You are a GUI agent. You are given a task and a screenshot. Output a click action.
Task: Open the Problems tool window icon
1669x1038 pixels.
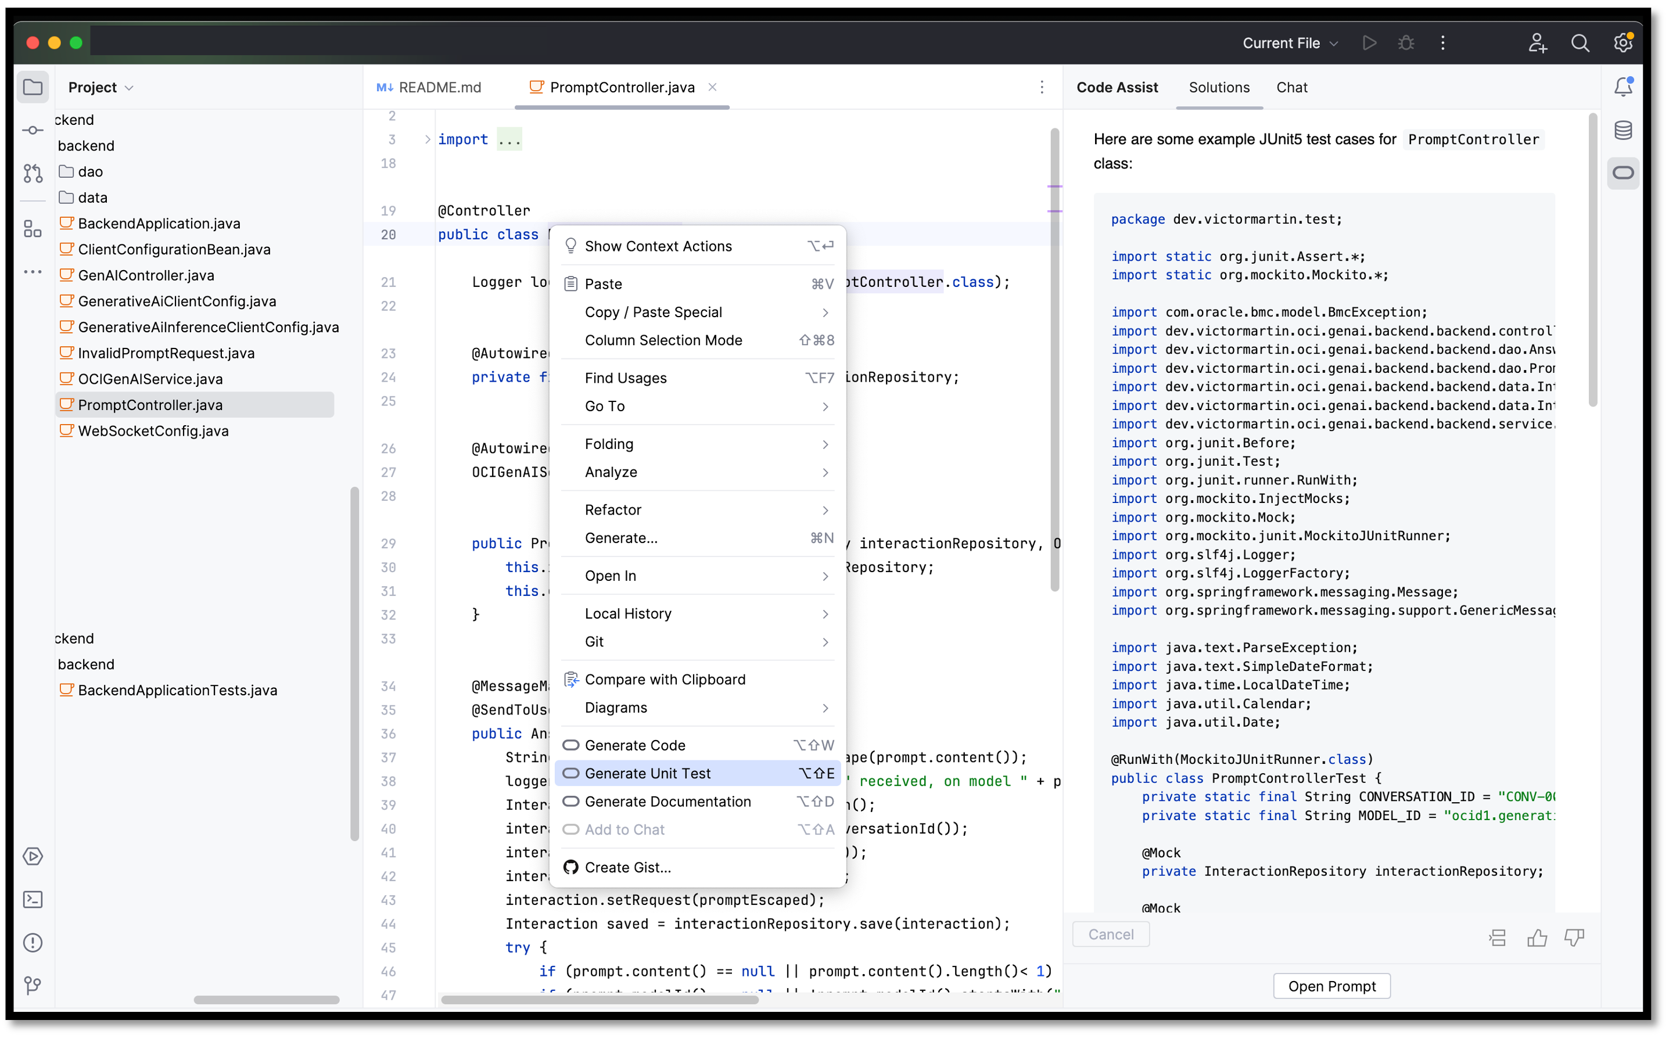coord(33,943)
